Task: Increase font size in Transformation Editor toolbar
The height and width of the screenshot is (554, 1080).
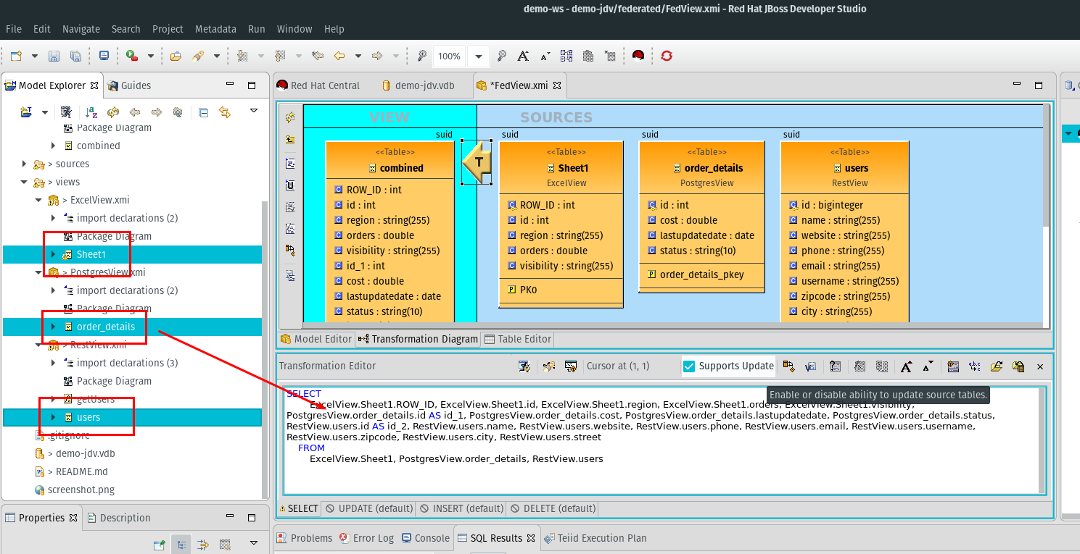Action: tap(907, 366)
